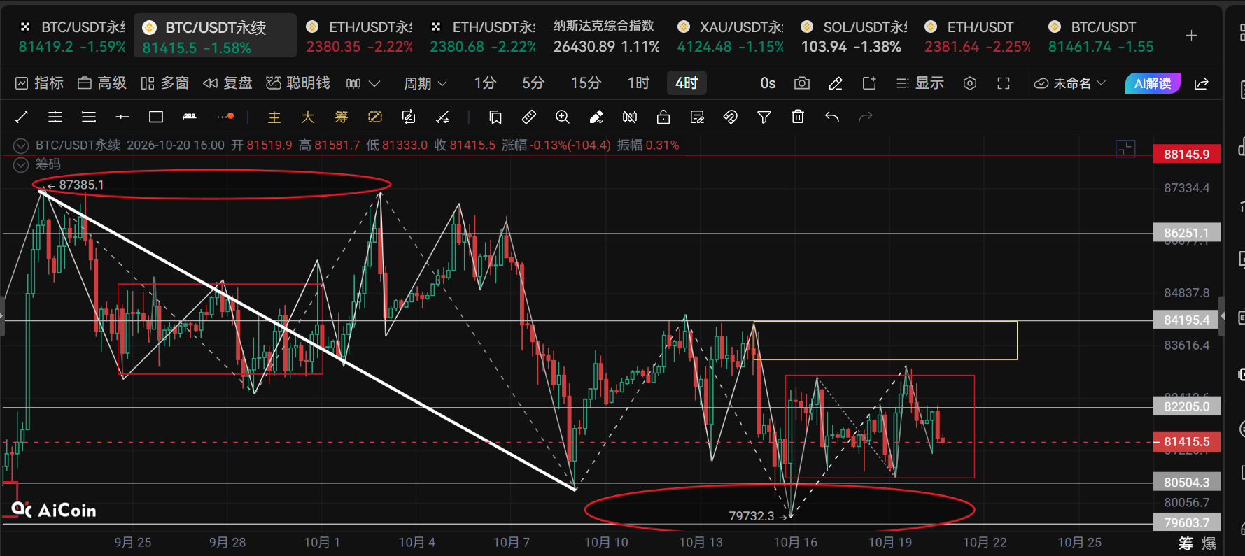
Task: Click the 0s countdown timer
Action: pyautogui.click(x=768, y=83)
